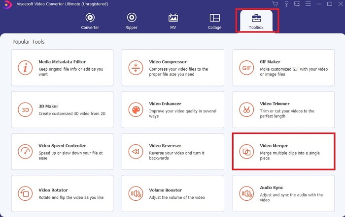The height and width of the screenshot is (217, 345).
Task: Open the hamburger menu in title bar
Action: 308,4
